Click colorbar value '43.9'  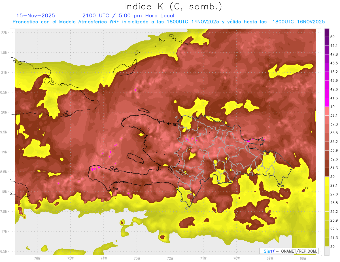(x=334, y=81)
